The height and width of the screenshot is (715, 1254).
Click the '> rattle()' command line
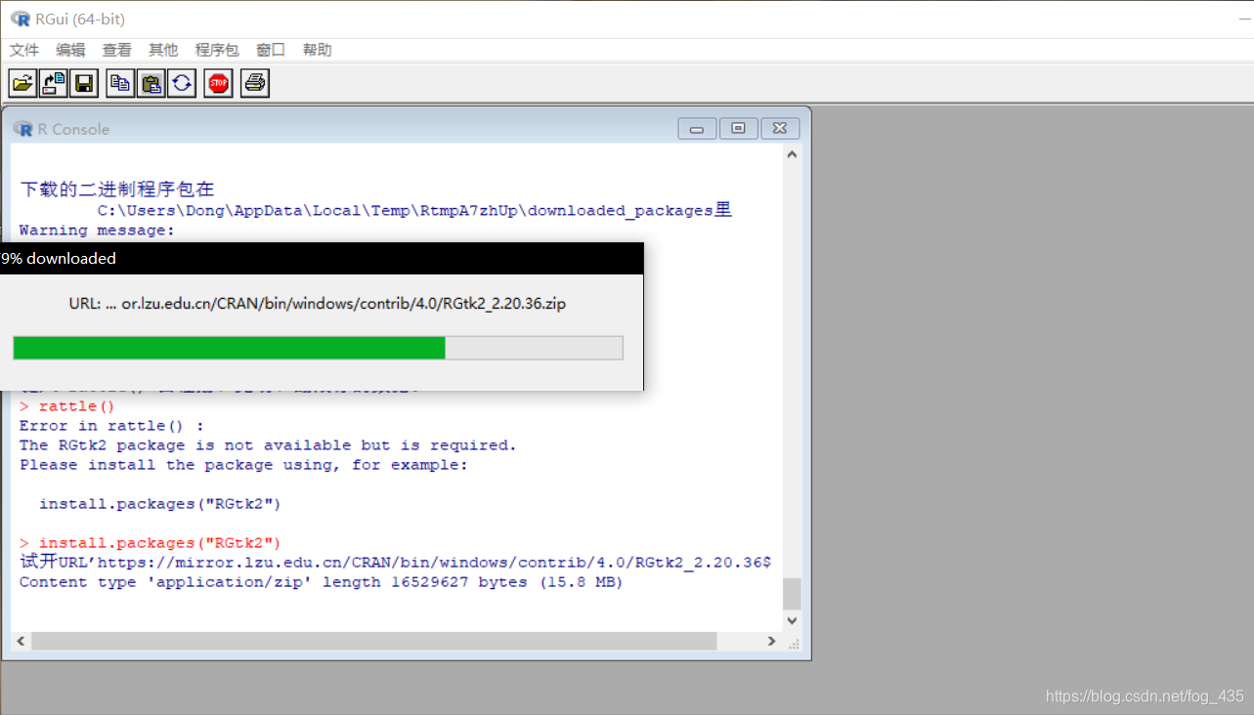click(67, 406)
